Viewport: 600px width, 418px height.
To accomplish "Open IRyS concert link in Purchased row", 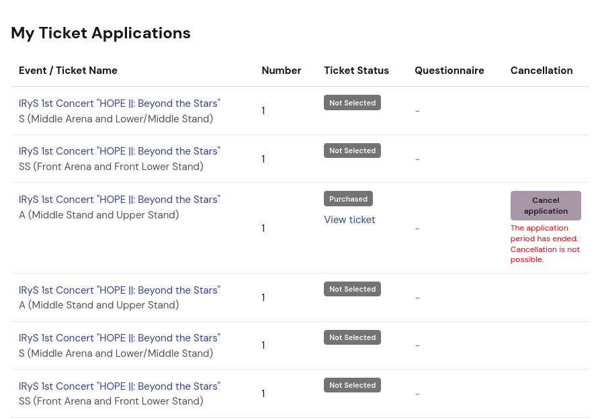I will click(120, 200).
